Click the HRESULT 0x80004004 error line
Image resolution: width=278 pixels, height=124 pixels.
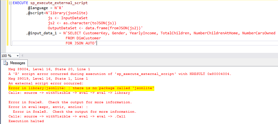[x=120, y=74]
